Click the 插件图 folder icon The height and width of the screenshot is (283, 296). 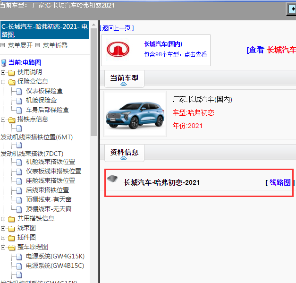click(11, 238)
